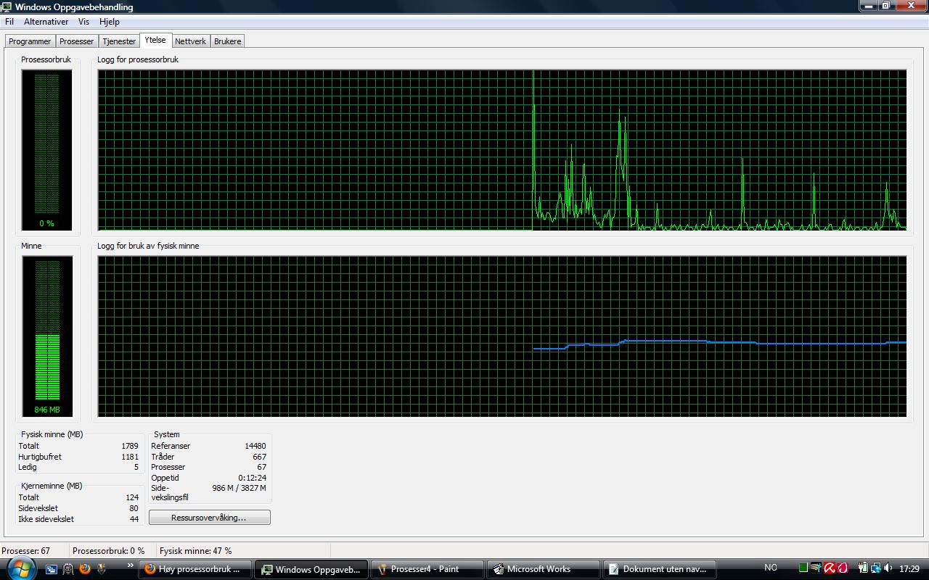Click the Tråder value 667
Image resolution: width=929 pixels, height=580 pixels.
tap(260, 457)
